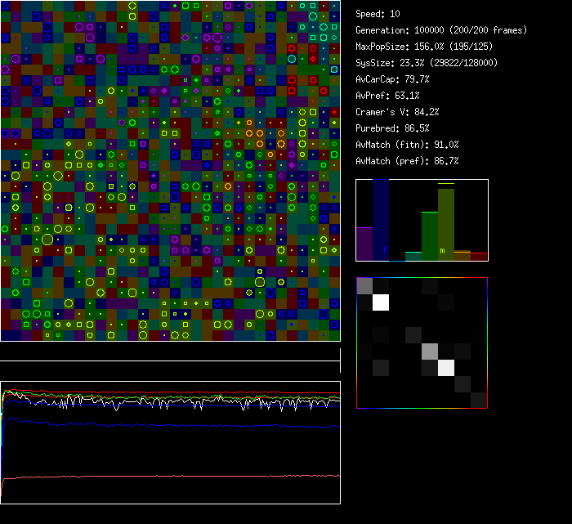Click the short teal histogram bar
This screenshot has height=524, width=572.
point(413,257)
